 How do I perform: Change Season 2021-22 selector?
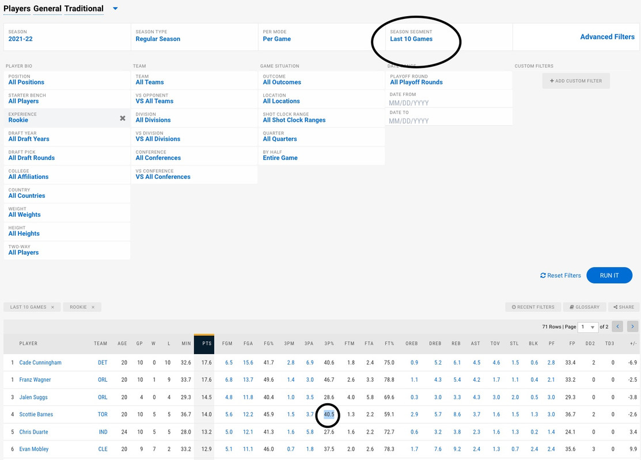pyautogui.click(x=67, y=37)
